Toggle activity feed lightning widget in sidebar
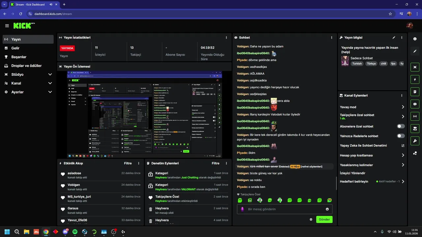 415,79
